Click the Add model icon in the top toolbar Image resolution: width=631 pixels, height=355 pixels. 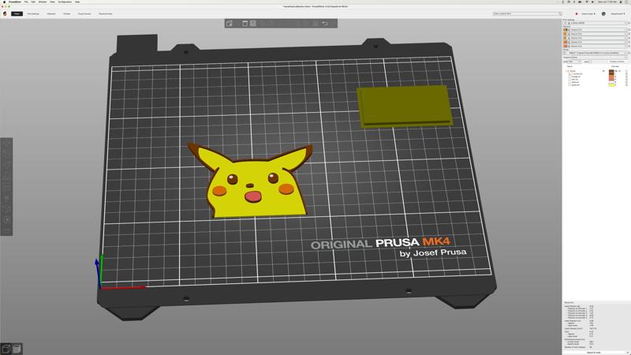coord(230,24)
